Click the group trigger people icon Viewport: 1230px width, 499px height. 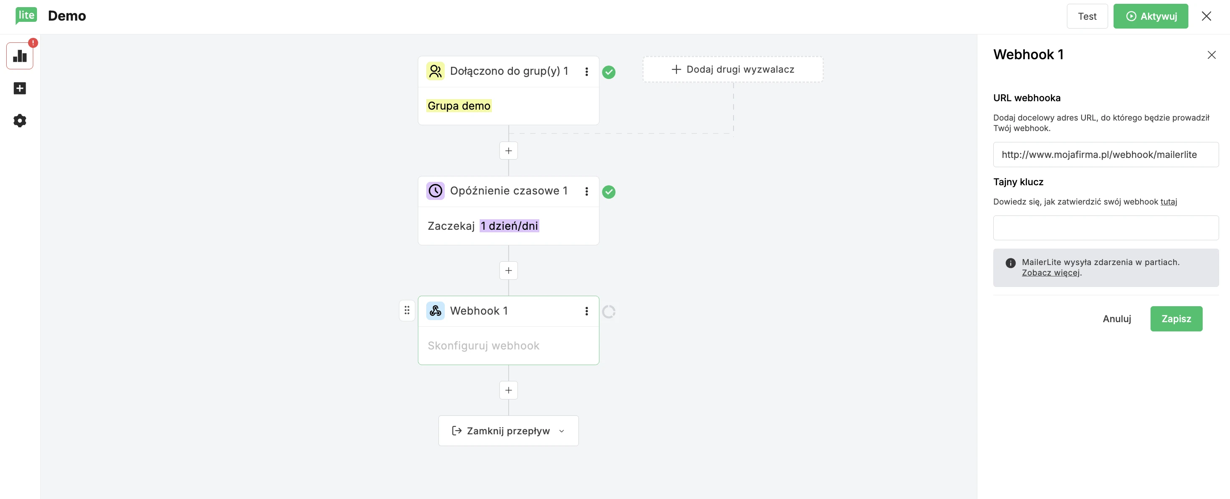click(435, 71)
